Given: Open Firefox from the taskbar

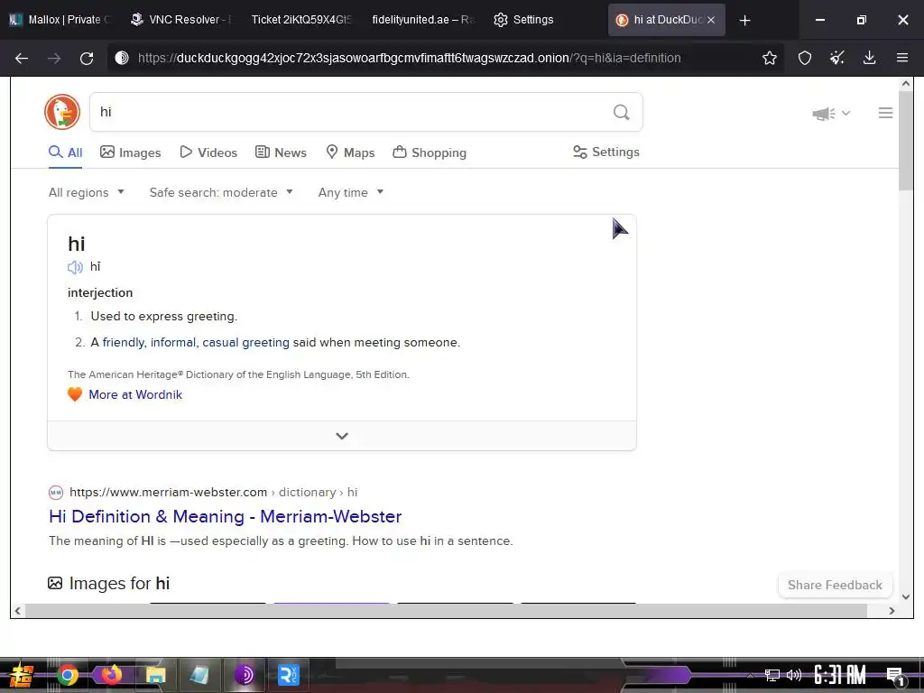Looking at the screenshot, I should 111,675.
